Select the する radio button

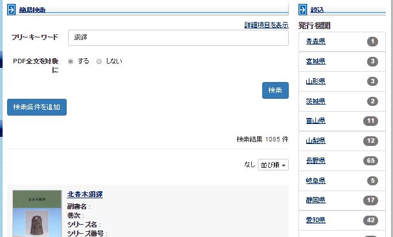coord(71,61)
